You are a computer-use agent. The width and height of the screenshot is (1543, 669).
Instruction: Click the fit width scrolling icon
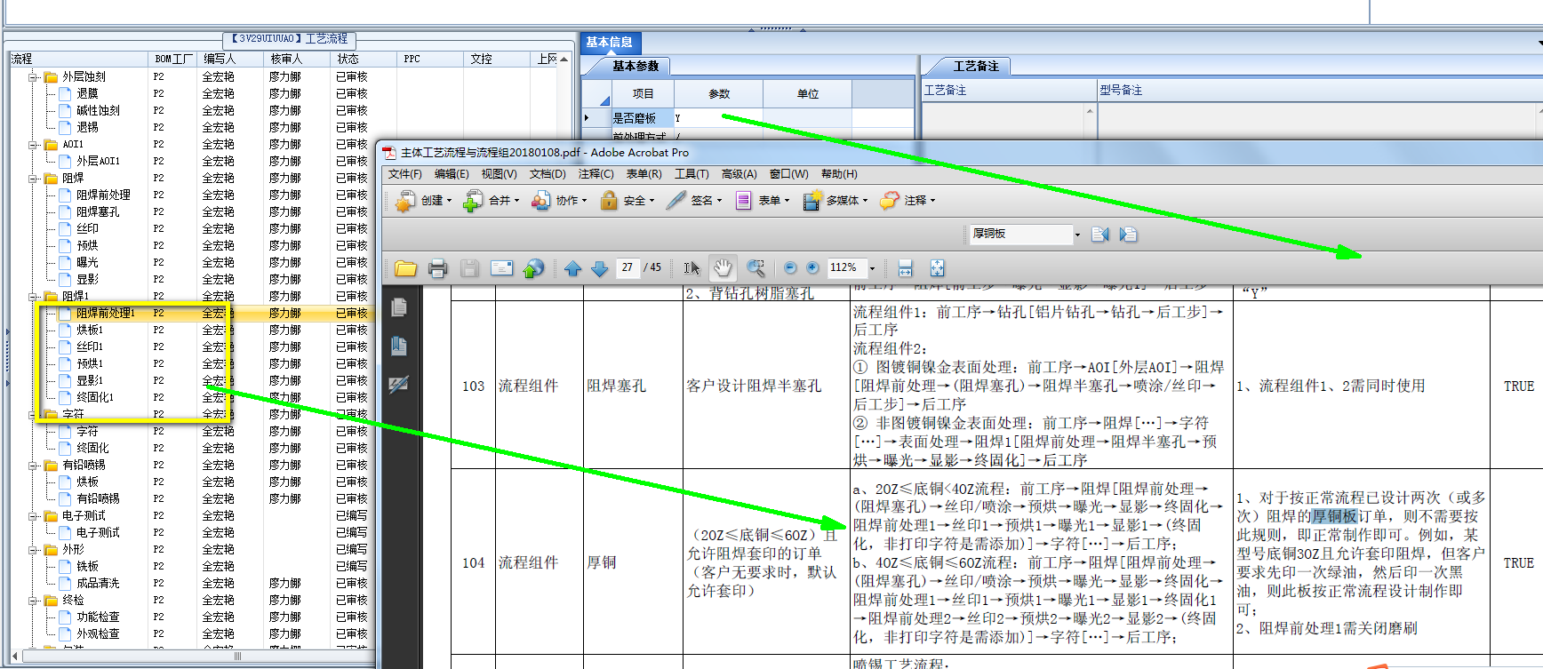tap(906, 268)
